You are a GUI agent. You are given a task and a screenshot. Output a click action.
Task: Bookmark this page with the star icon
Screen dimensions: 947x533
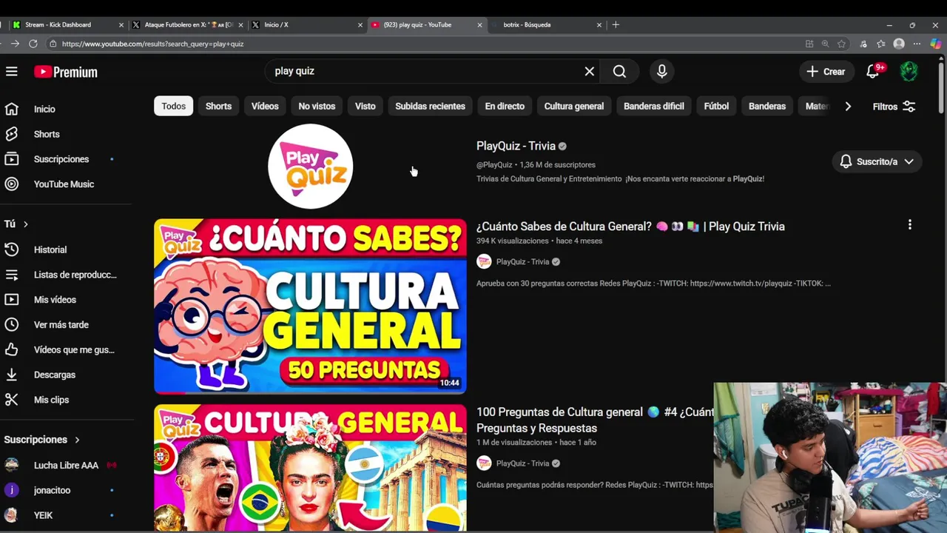point(842,44)
